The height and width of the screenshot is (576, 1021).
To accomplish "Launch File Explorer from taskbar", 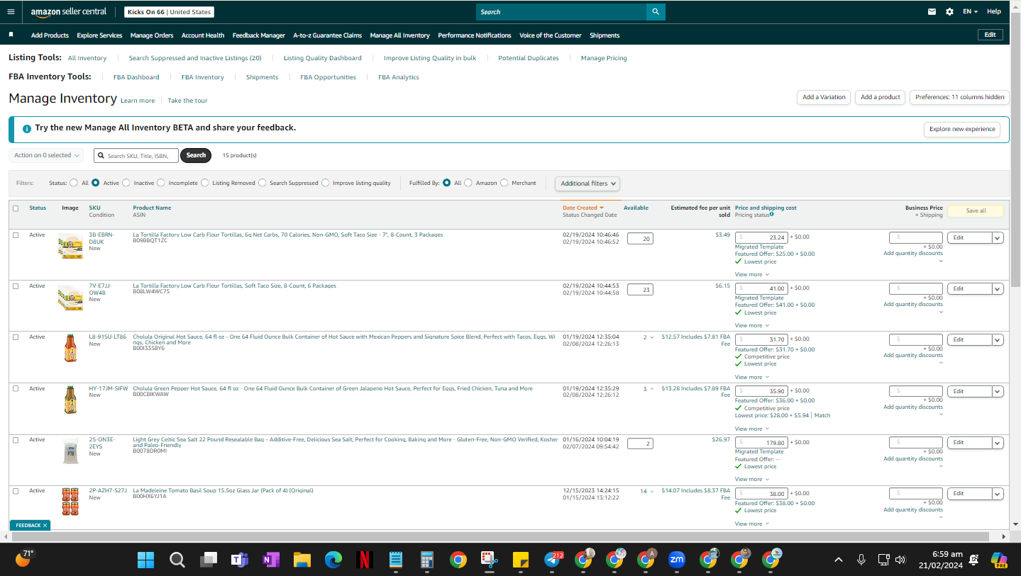I will click(x=302, y=560).
